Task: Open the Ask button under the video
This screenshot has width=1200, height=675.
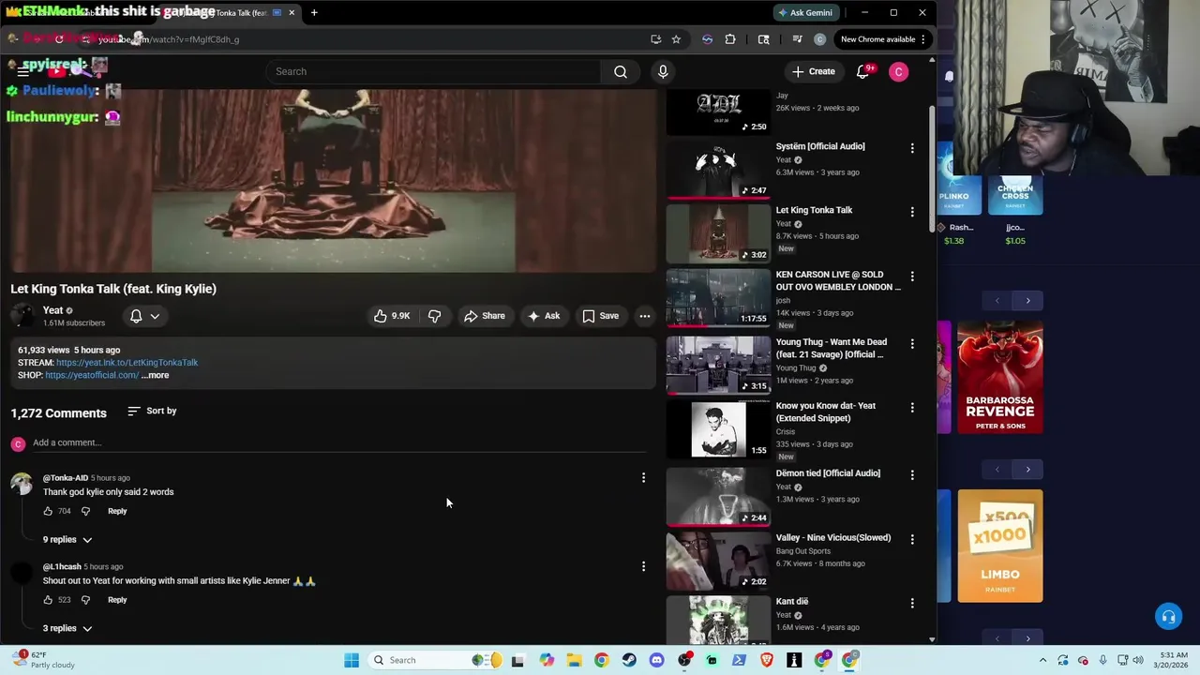Action: pyautogui.click(x=544, y=316)
